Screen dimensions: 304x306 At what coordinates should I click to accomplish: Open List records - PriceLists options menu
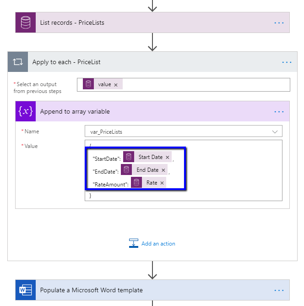click(x=279, y=23)
